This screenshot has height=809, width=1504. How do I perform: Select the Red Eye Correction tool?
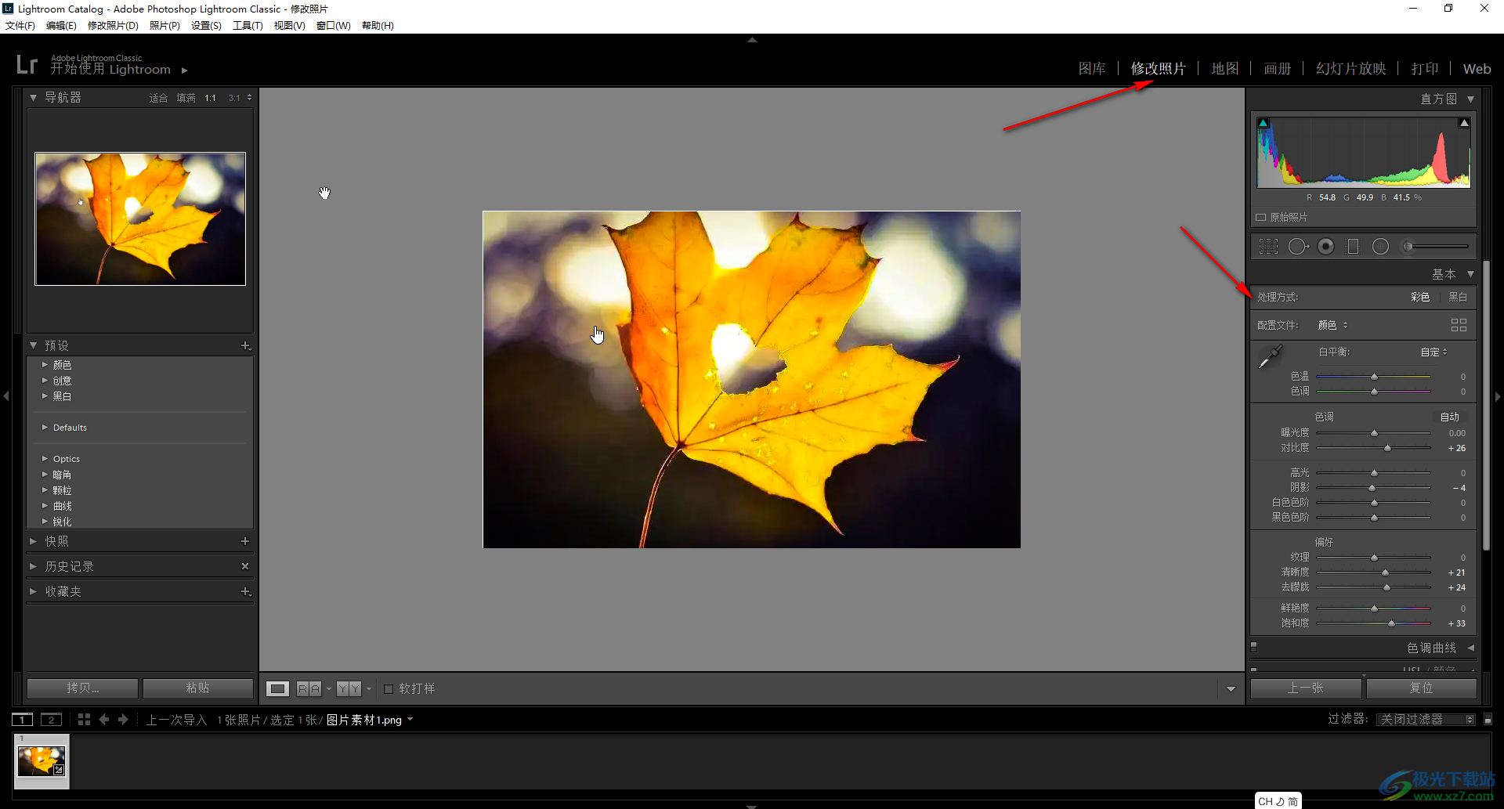coord(1325,247)
